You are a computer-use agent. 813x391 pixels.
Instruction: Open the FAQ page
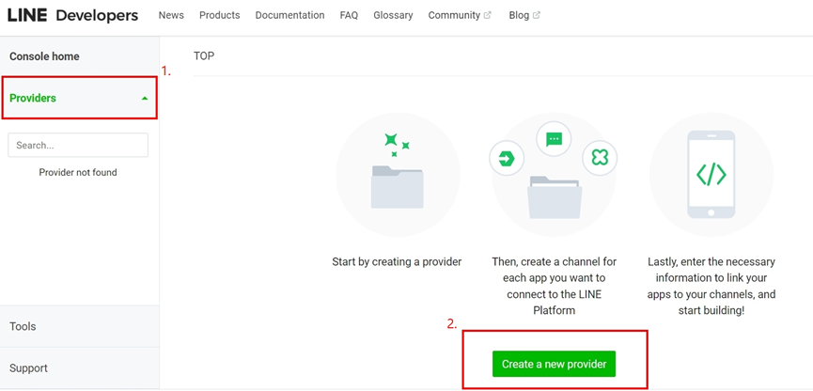tap(349, 15)
